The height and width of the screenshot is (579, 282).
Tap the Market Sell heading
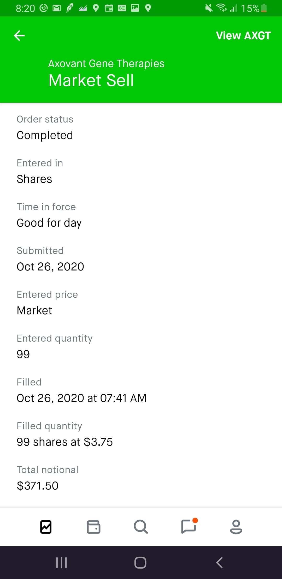pyautogui.click(x=91, y=80)
